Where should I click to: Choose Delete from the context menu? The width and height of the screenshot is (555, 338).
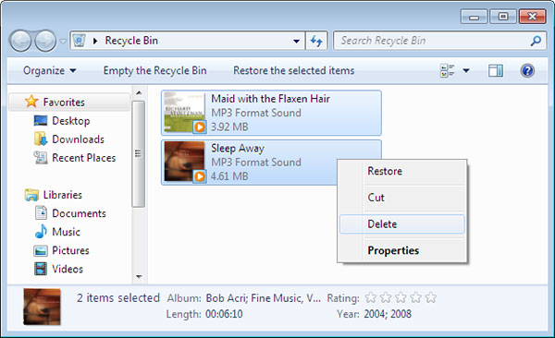401,223
